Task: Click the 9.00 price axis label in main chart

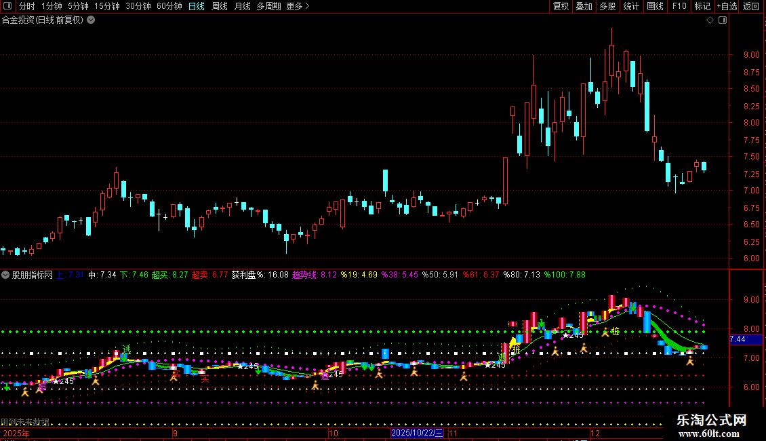Action: (751, 55)
